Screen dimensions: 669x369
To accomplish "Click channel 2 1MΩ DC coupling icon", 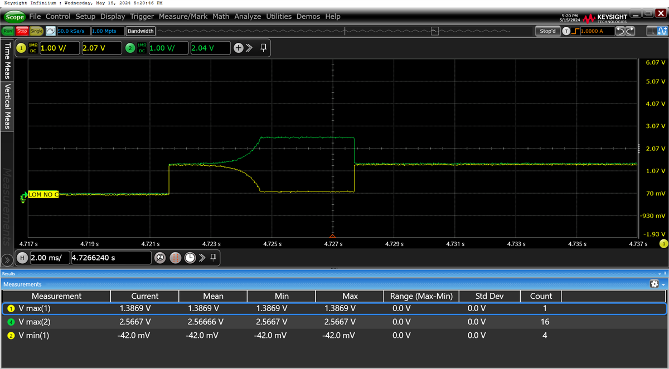I will pos(142,48).
